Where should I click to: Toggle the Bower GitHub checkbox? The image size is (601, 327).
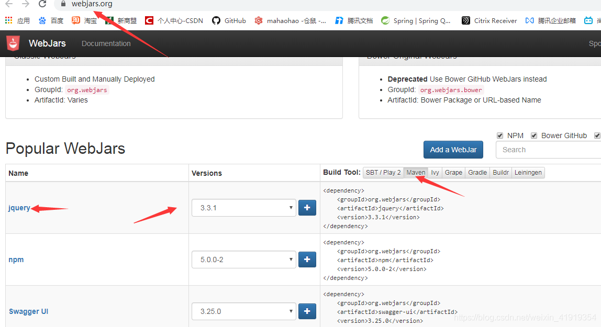(x=534, y=136)
